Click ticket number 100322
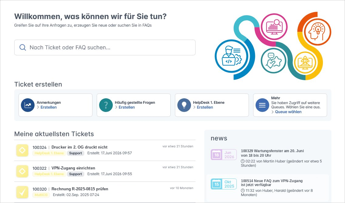 click(40, 168)
